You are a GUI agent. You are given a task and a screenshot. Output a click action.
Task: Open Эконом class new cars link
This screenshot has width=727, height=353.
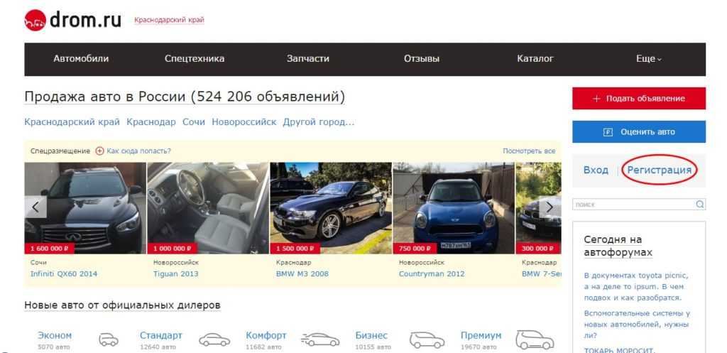pyautogui.click(x=55, y=335)
